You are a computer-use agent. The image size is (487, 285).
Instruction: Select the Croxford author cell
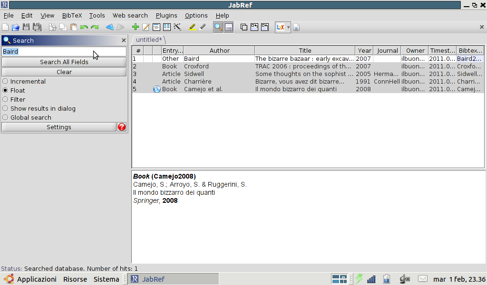point(219,66)
